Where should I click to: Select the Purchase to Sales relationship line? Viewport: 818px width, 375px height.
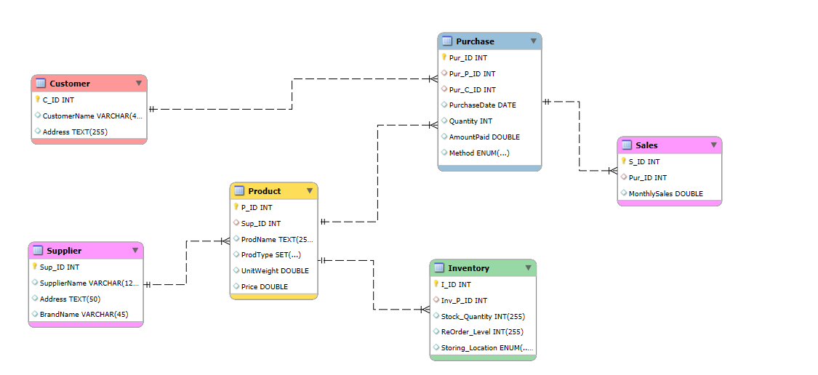(579, 136)
